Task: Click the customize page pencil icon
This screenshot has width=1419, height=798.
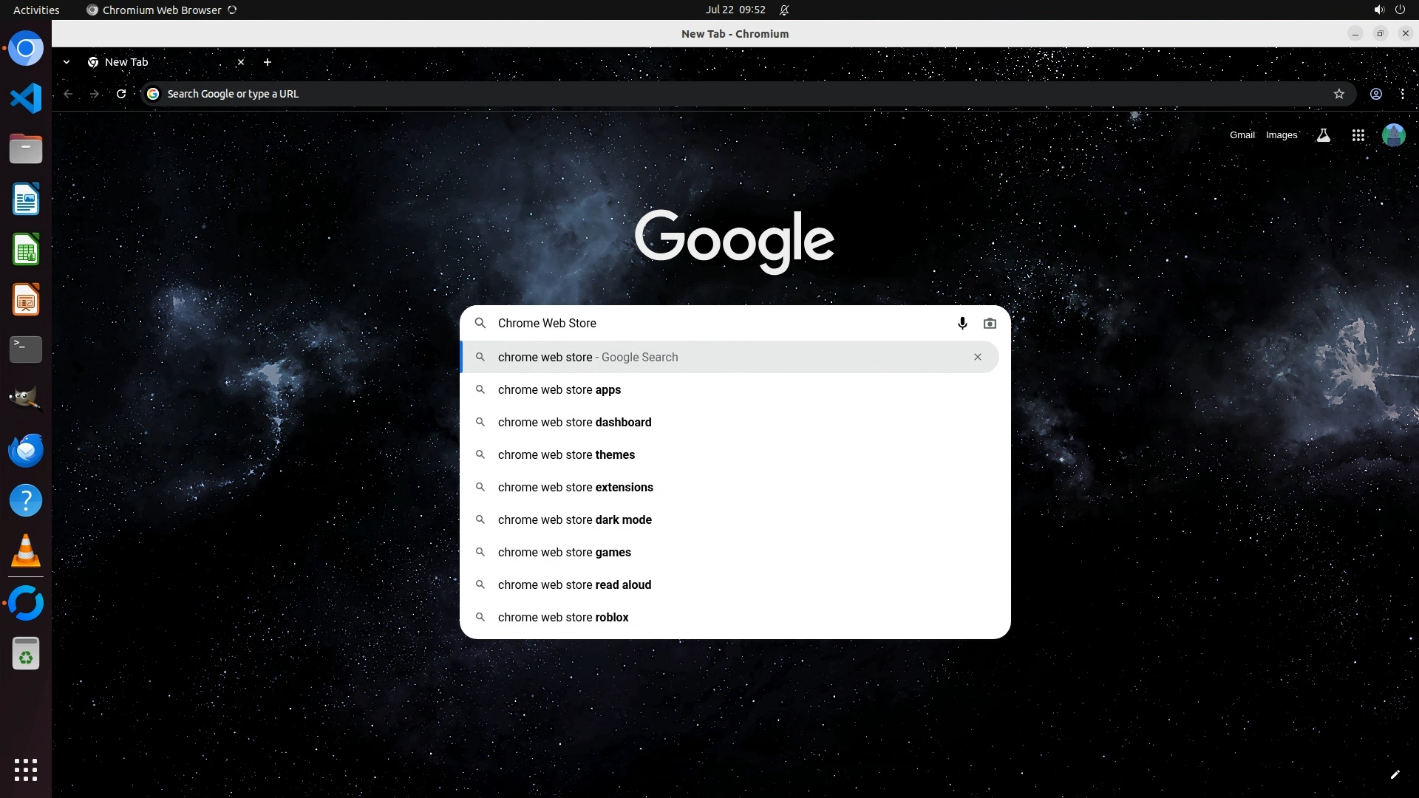Action: (x=1395, y=774)
